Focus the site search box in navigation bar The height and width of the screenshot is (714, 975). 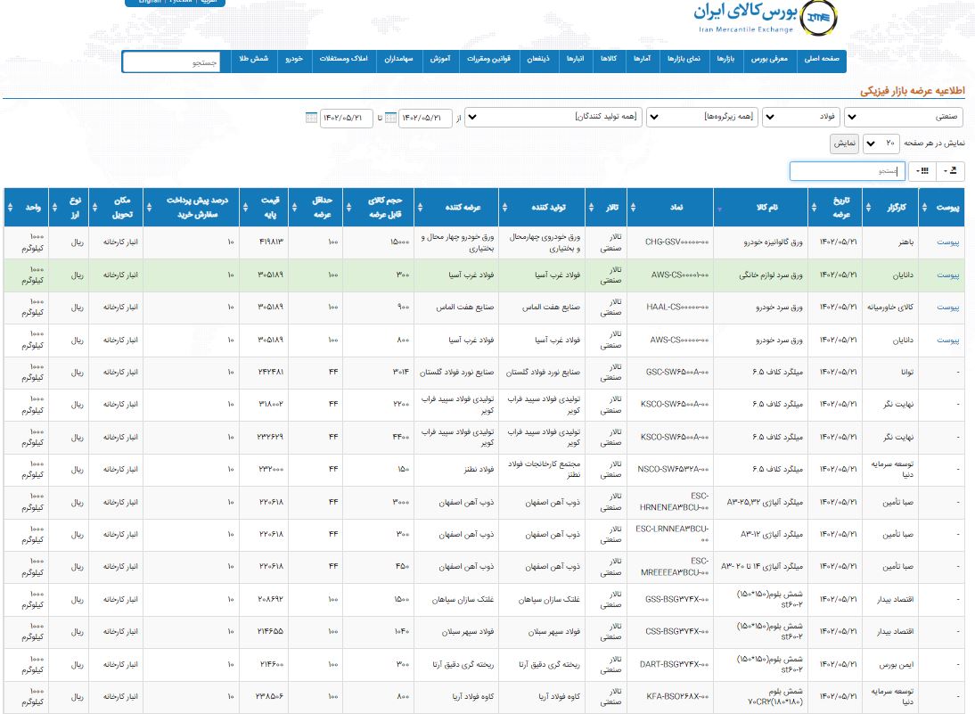click(x=172, y=62)
